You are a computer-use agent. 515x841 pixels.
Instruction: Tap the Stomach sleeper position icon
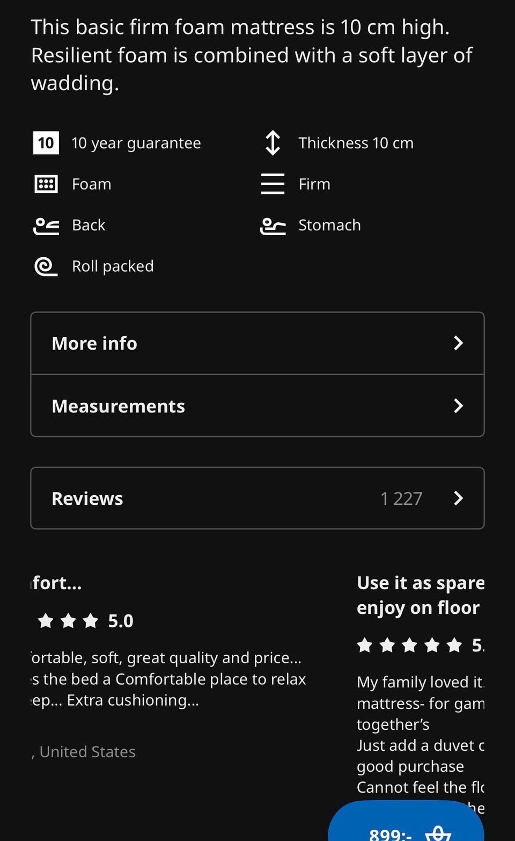pyautogui.click(x=273, y=226)
